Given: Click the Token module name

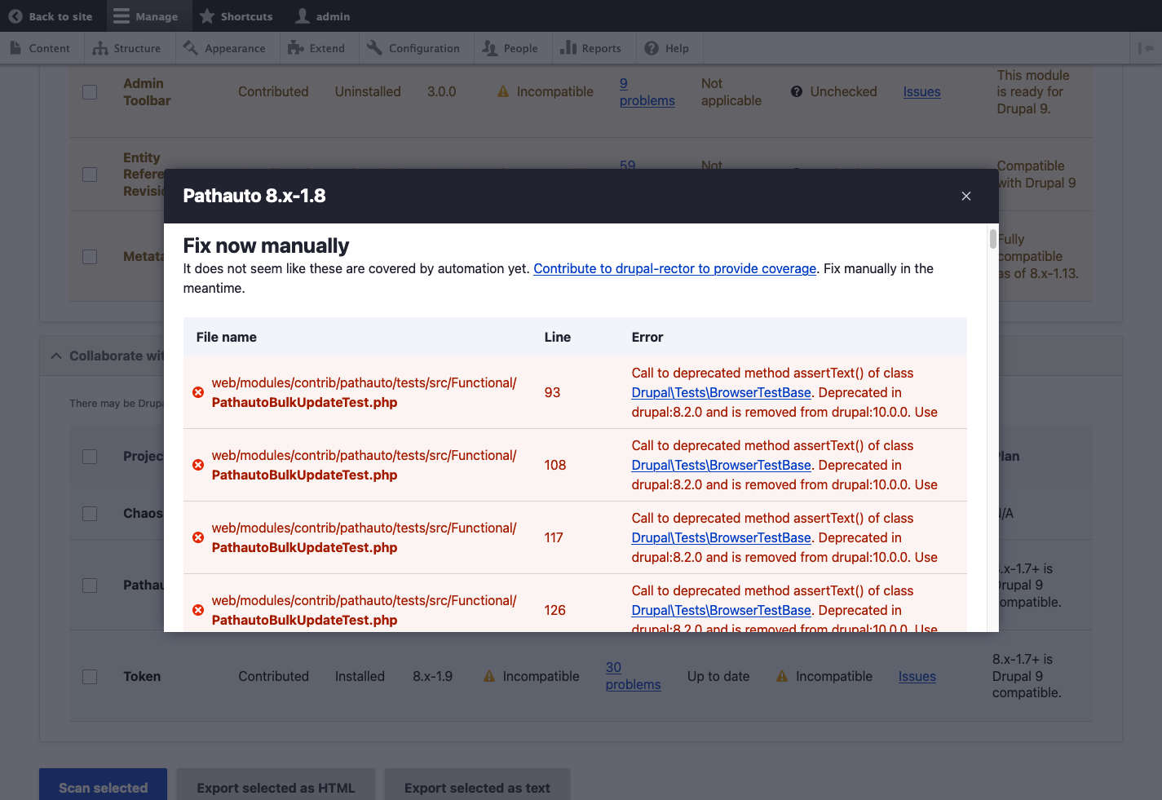Looking at the screenshot, I should point(142,676).
